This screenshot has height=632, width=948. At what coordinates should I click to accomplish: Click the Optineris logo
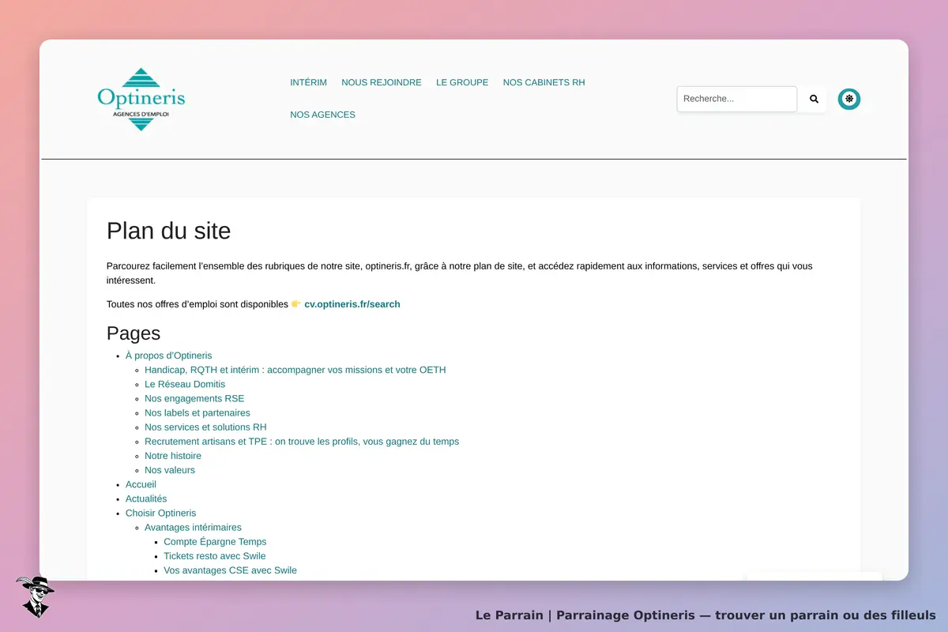[x=141, y=99]
